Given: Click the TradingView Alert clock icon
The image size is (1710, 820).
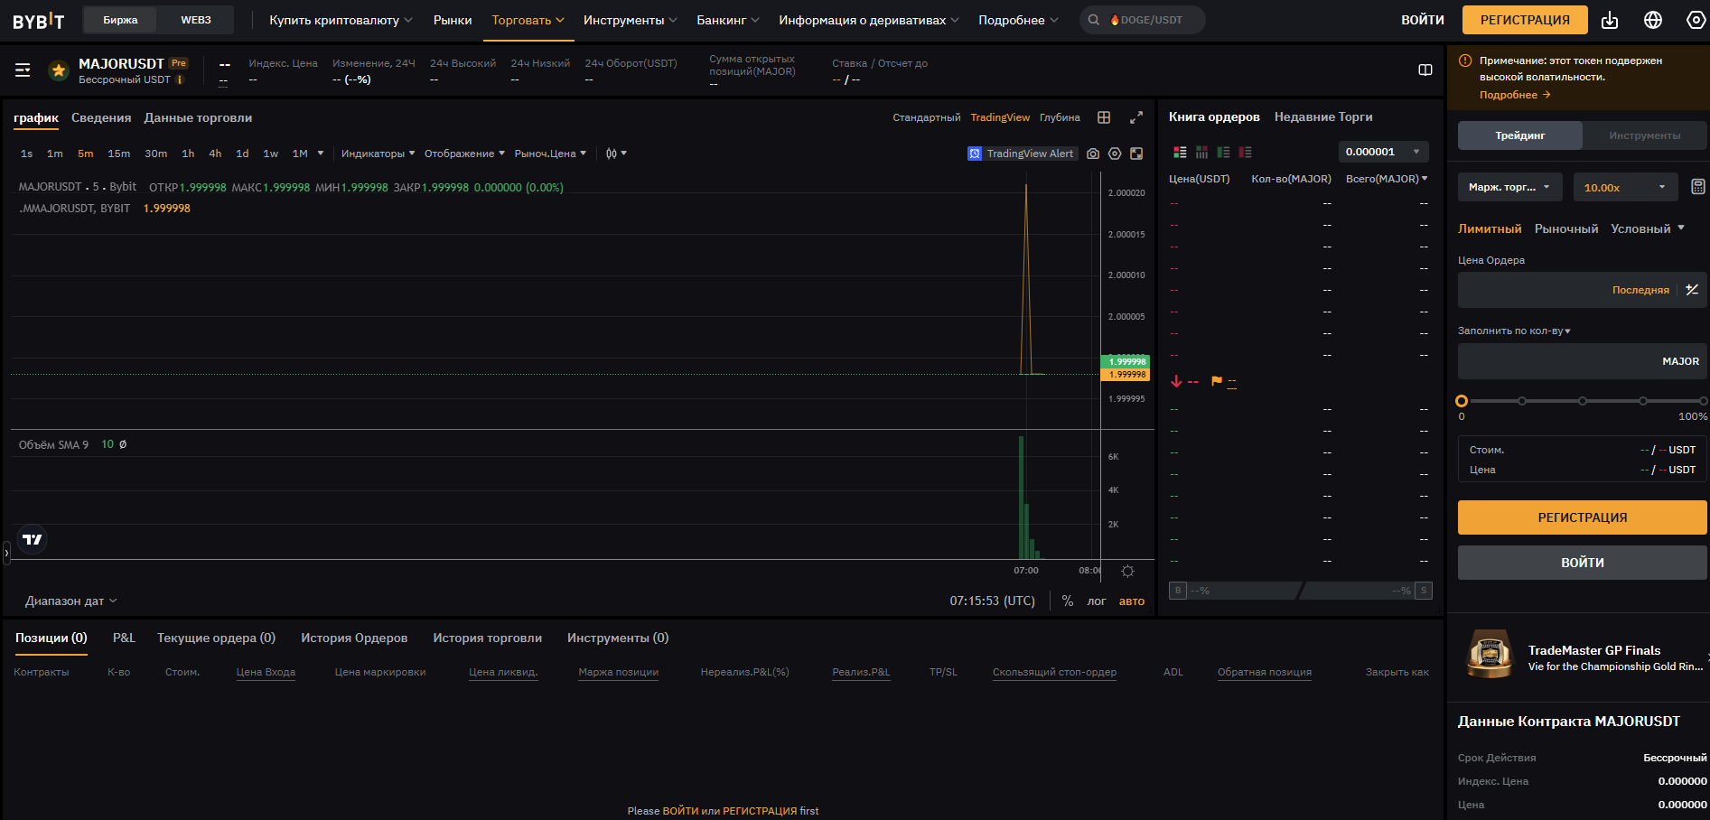Looking at the screenshot, I should (975, 154).
